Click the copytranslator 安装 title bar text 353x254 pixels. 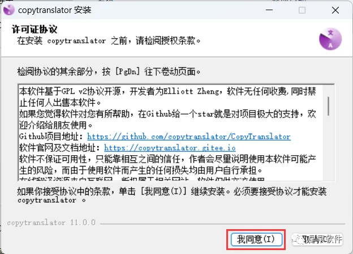55,10
